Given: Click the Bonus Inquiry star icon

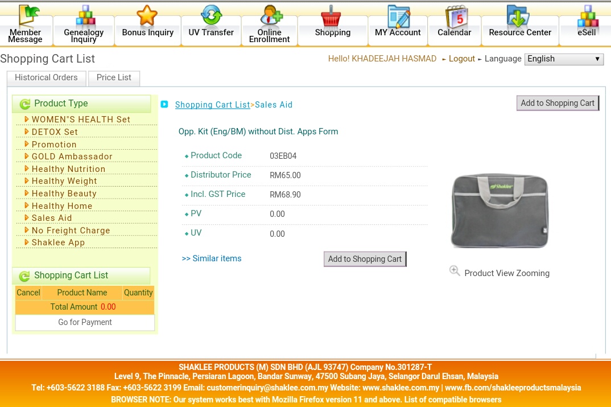Looking at the screenshot, I should click(147, 15).
